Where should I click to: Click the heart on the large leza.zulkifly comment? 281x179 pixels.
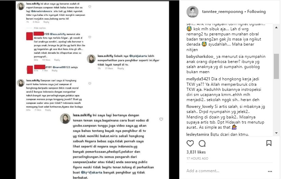pos(161,119)
